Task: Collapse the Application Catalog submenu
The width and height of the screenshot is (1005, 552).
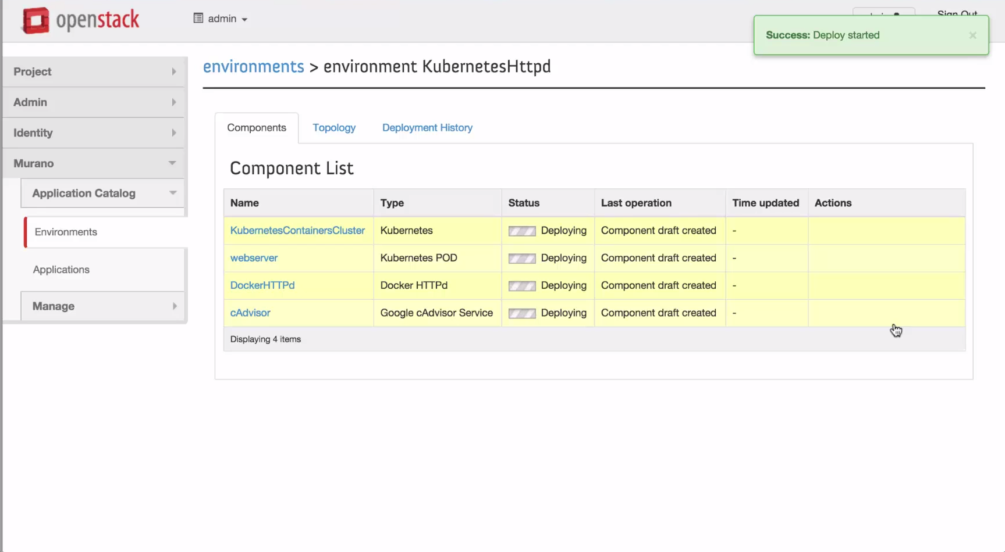Action: click(103, 193)
